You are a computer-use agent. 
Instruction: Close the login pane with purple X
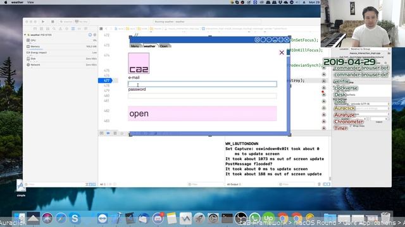point(282,52)
